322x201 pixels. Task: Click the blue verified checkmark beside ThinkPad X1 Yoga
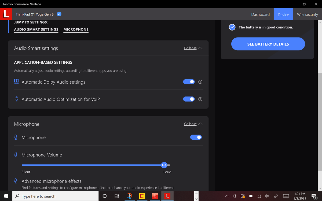tap(59, 14)
